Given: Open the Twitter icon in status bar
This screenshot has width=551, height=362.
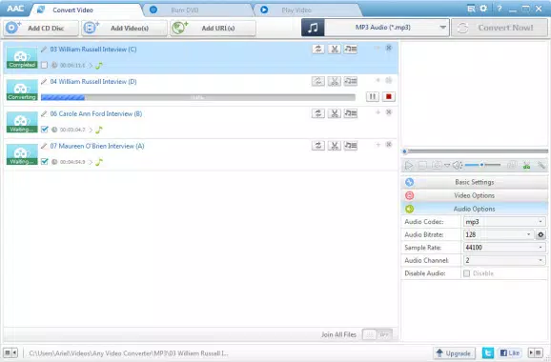Looking at the screenshot, I should pyautogui.click(x=488, y=352).
